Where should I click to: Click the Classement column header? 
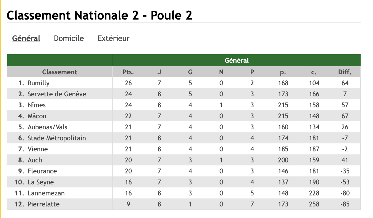pyautogui.click(x=60, y=72)
